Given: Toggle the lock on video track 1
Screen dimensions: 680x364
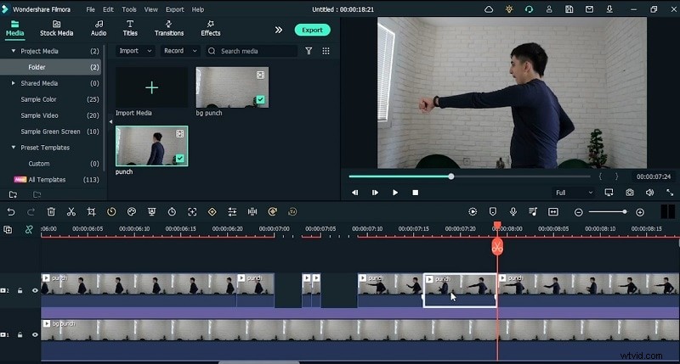Looking at the screenshot, I should (20, 334).
